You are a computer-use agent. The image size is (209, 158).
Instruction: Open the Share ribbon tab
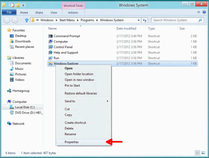click(x=39, y=13)
